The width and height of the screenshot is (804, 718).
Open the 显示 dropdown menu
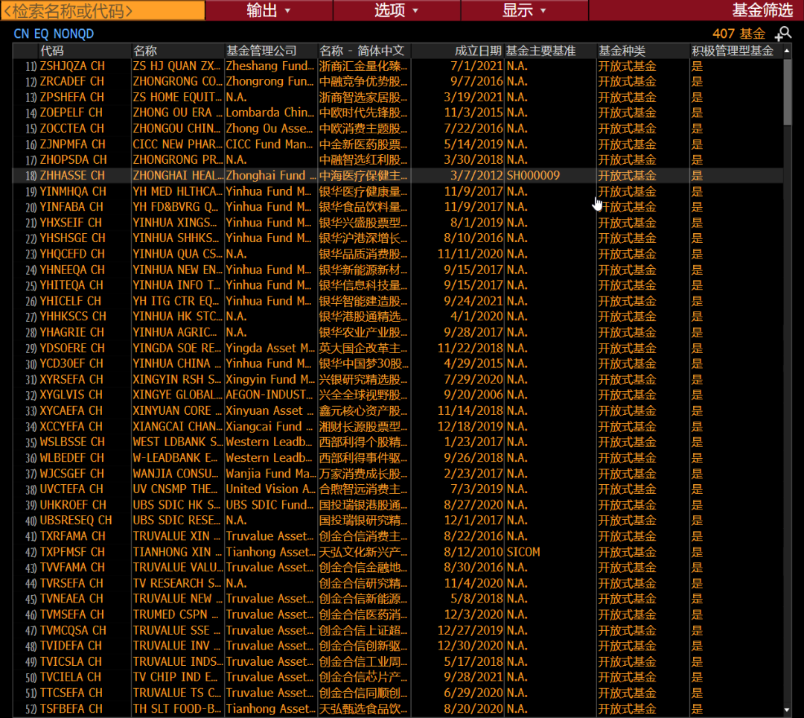524,10
